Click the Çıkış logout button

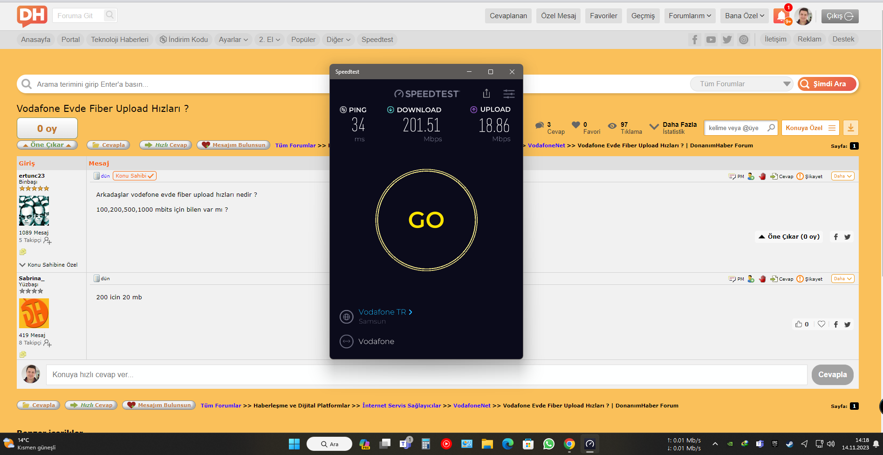tap(840, 16)
